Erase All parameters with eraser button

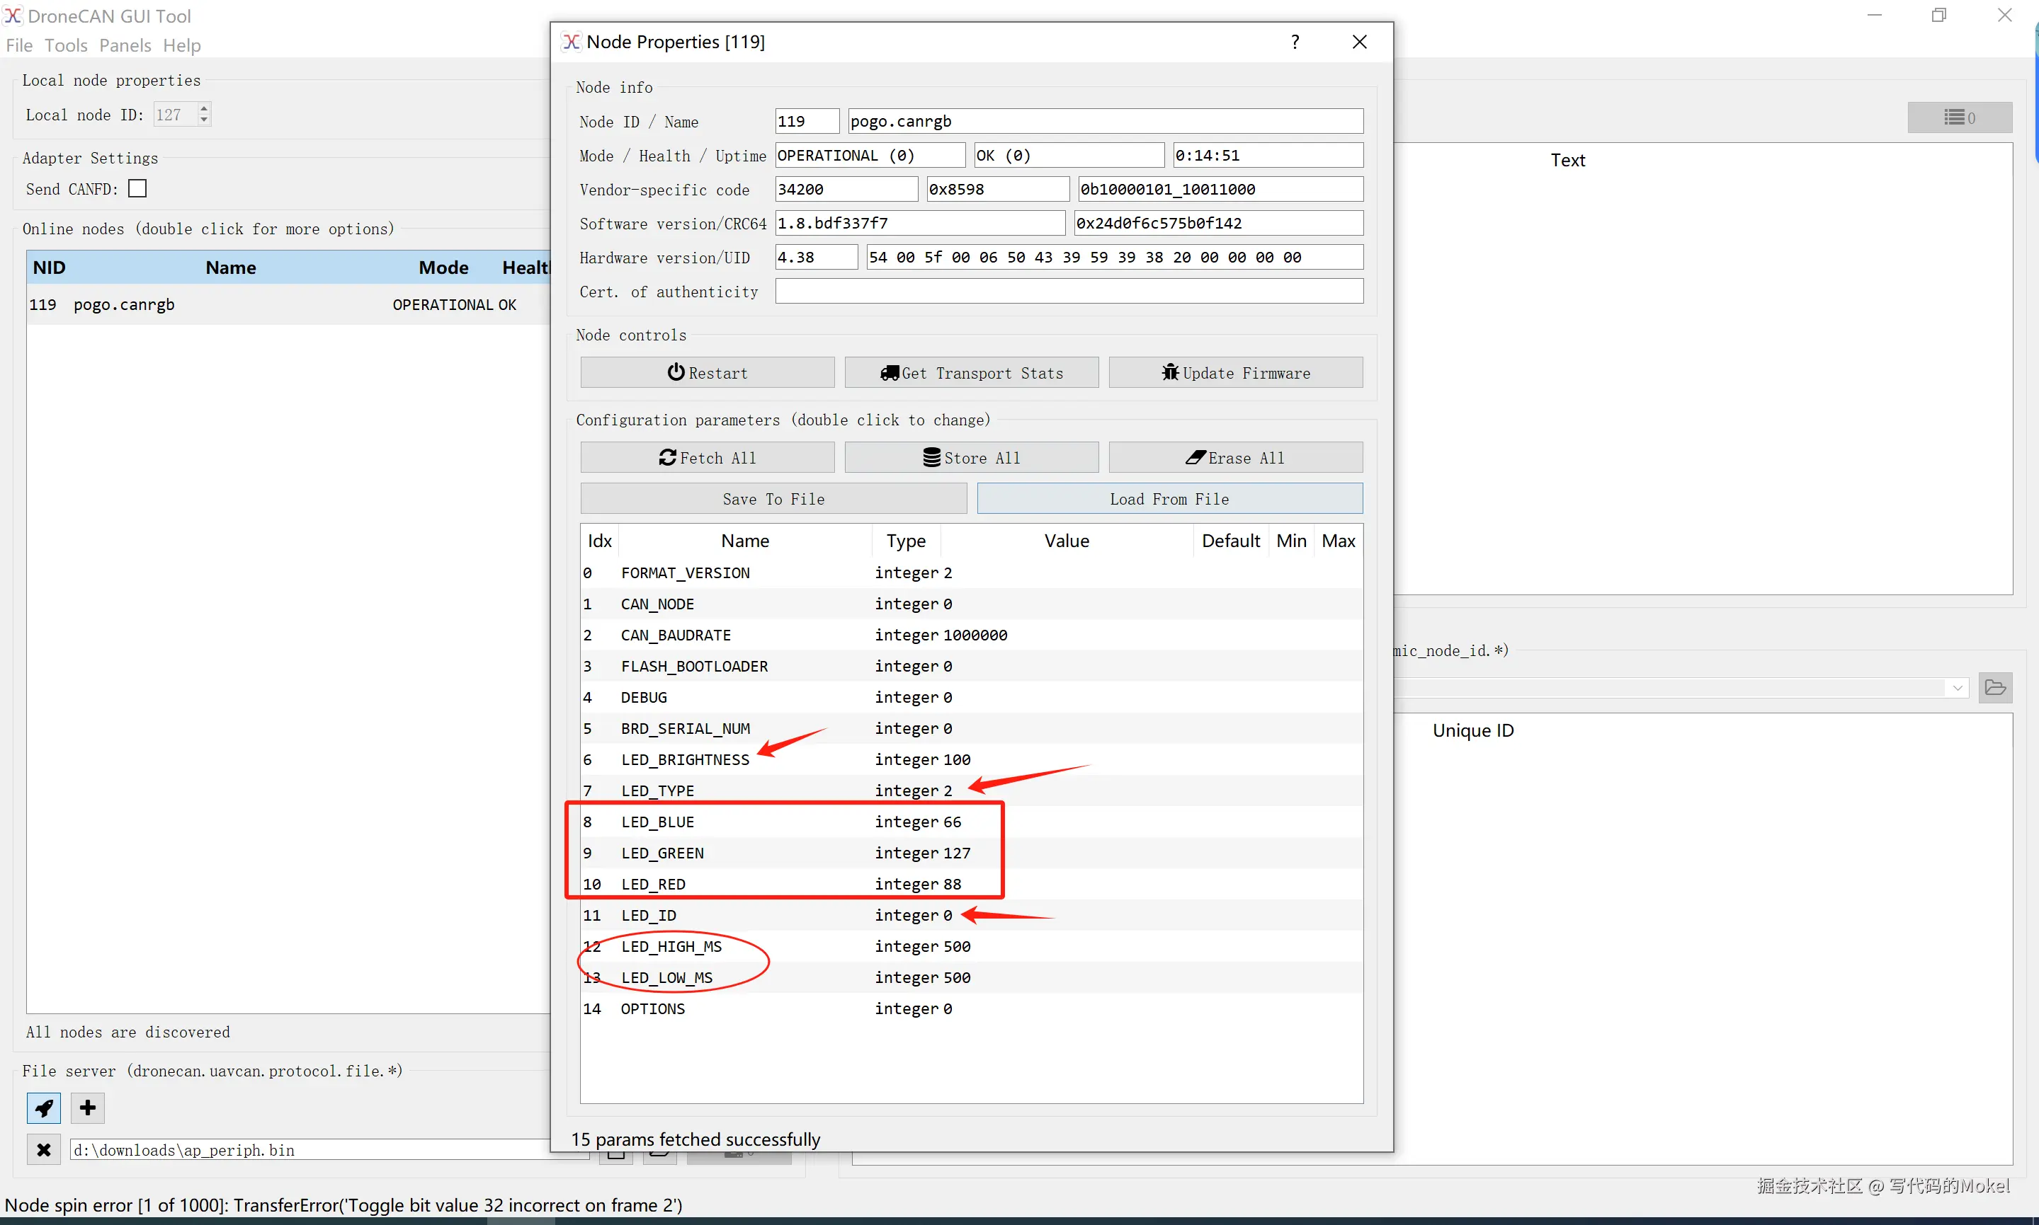(1235, 458)
